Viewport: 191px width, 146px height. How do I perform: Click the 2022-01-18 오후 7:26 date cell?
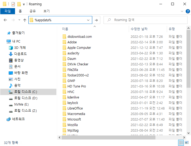coord(147,36)
